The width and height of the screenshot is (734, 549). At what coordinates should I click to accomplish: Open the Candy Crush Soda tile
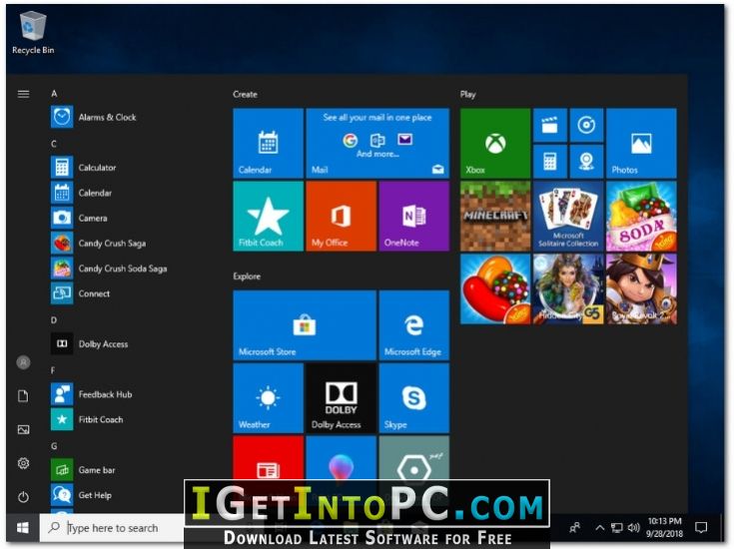641,217
